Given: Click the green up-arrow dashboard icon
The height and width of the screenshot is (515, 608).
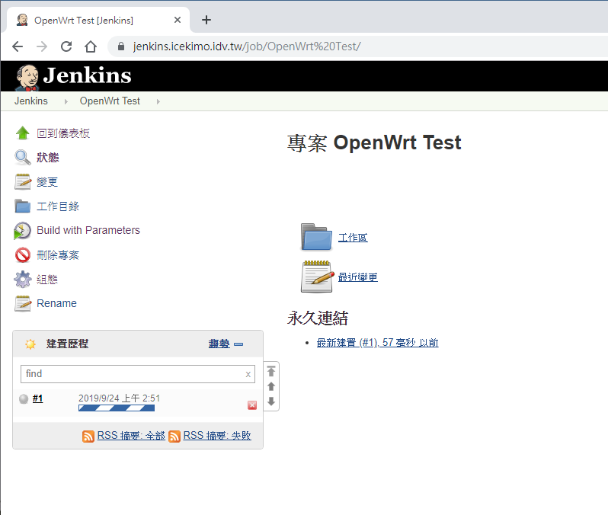Looking at the screenshot, I should [x=23, y=133].
